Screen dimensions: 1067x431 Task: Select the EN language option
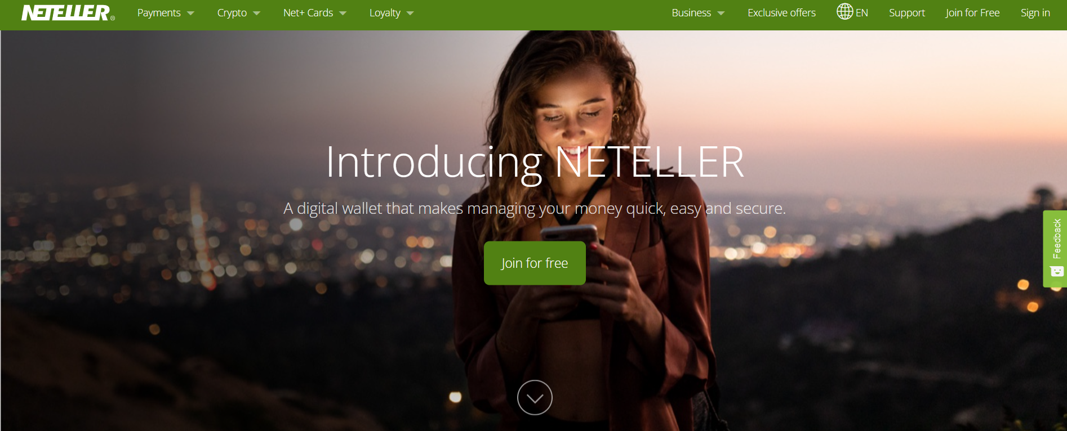(862, 13)
